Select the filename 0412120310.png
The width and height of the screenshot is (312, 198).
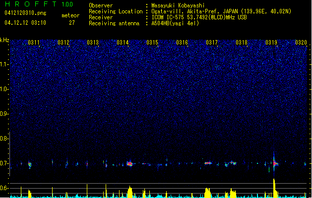pos(25,13)
